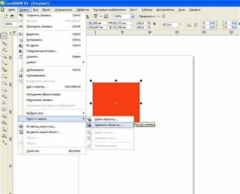The height and width of the screenshot is (194, 240).
Task: Choose 'Заменить объекты...' in the submenu
Action: (x=110, y=125)
